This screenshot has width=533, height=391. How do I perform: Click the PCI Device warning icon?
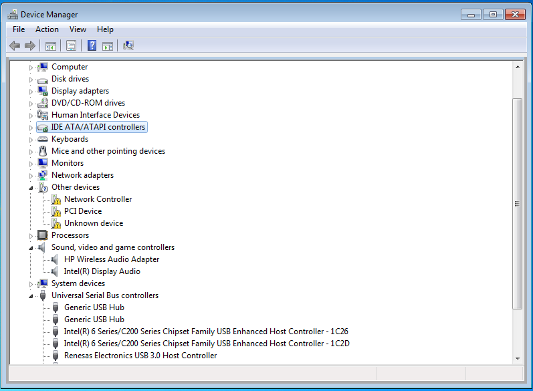56,211
